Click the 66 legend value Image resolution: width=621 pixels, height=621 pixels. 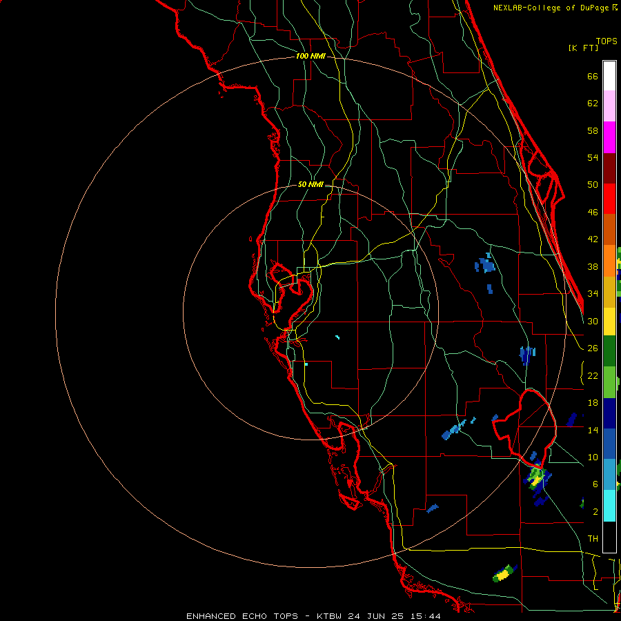pos(593,76)
